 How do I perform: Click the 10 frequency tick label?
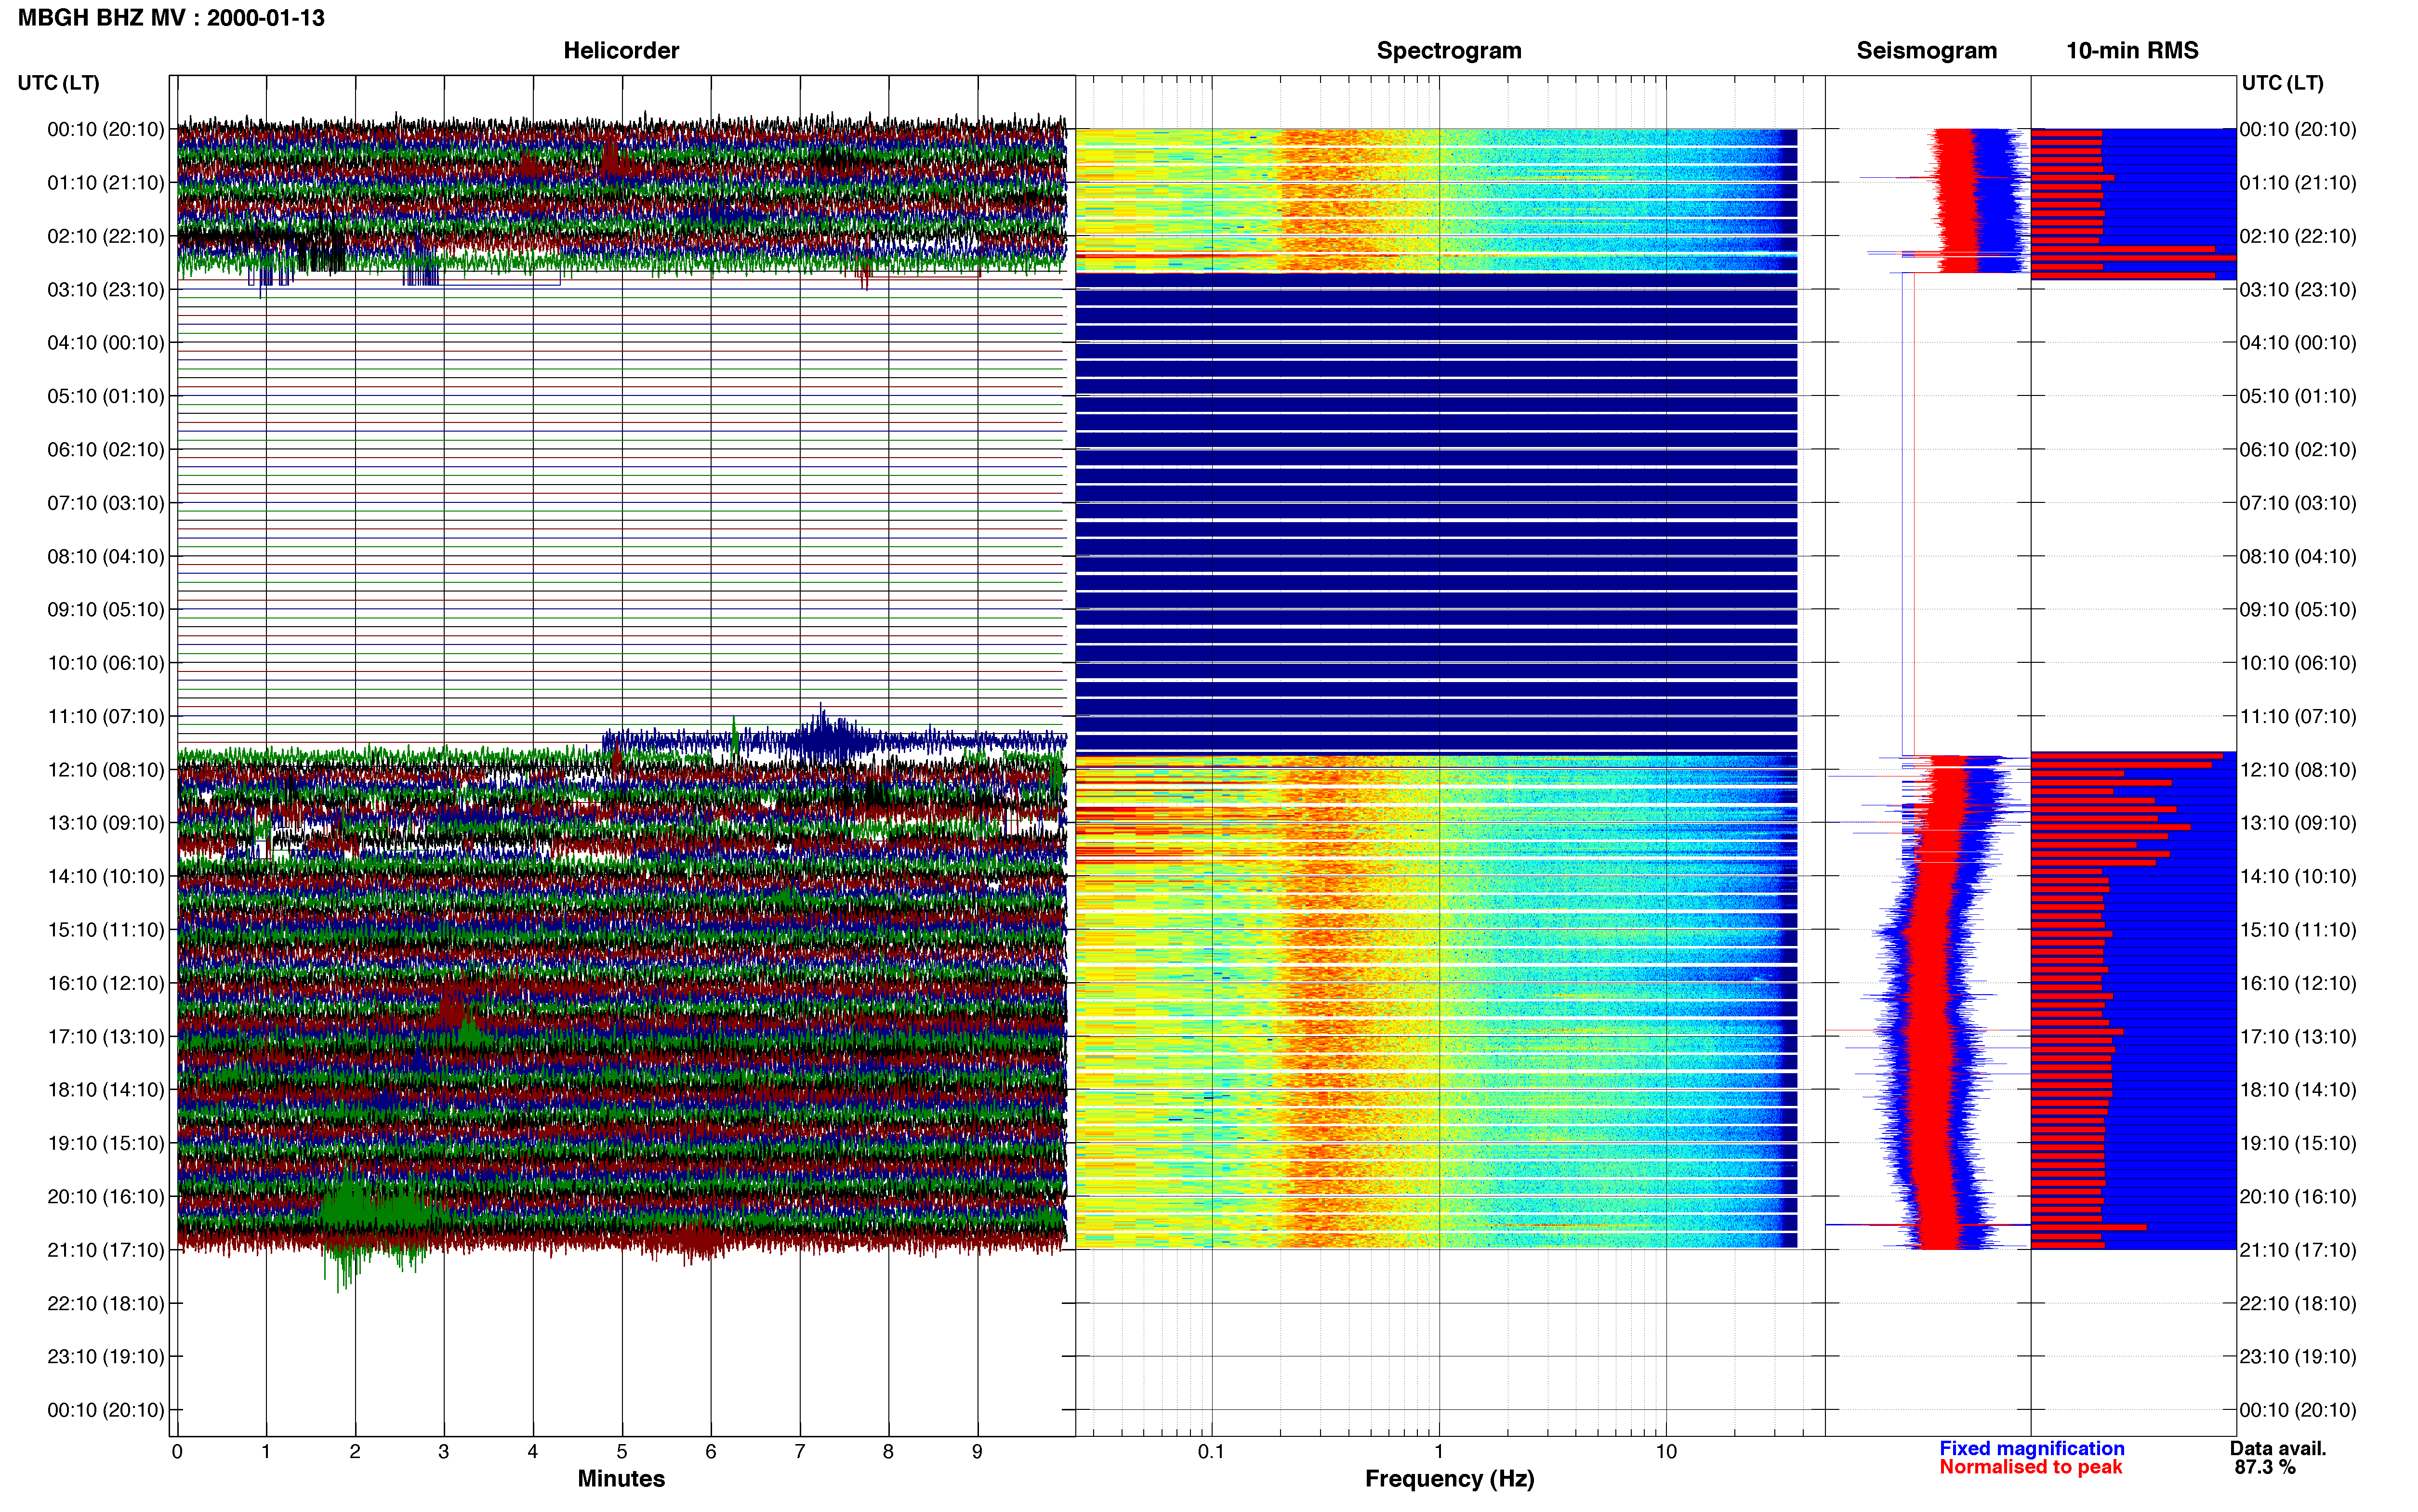[x=1666, y=1451]
